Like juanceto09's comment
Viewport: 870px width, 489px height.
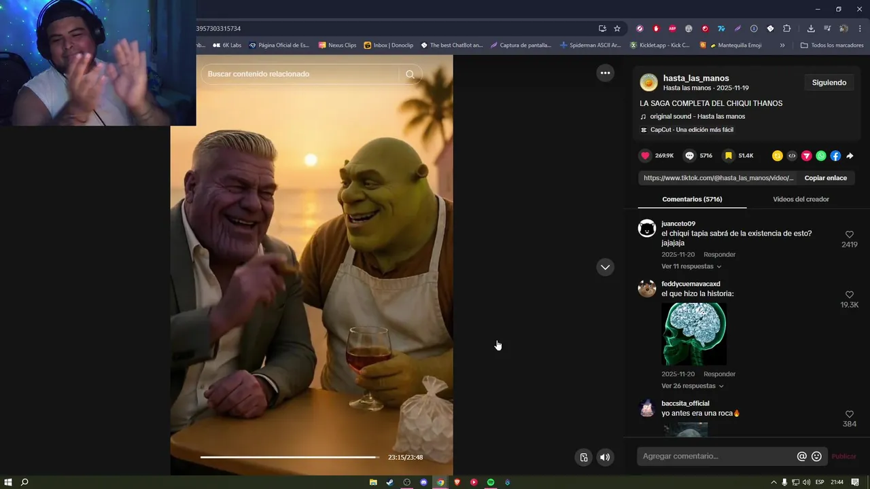click(849, 234)
